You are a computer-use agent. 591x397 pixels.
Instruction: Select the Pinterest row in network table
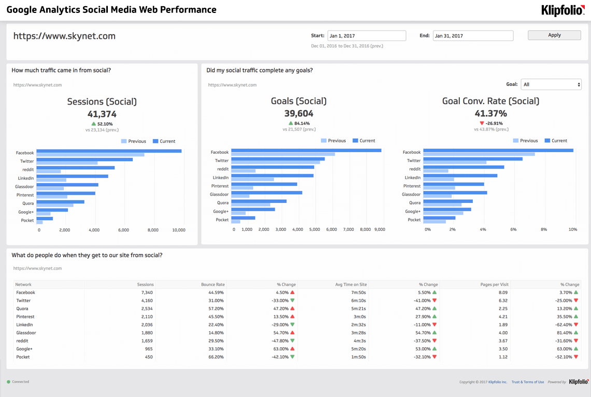click(25, 317)
